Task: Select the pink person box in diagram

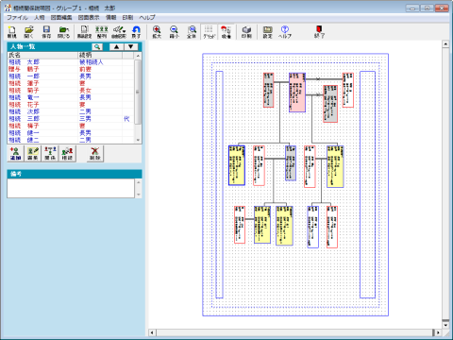Action: pyautogui.click(x=297, y=93)
